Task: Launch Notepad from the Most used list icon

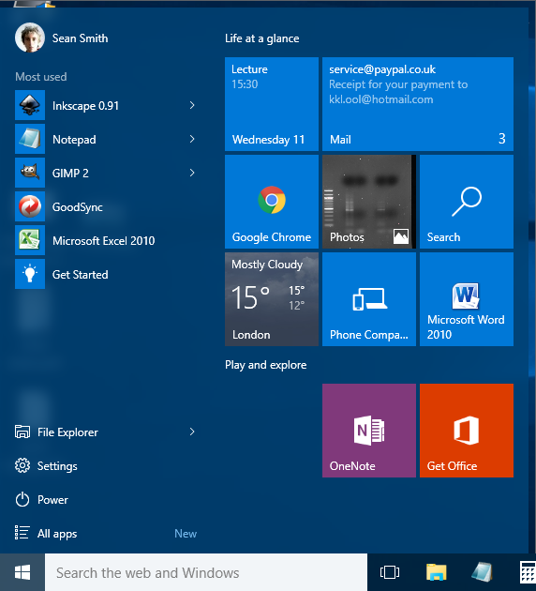Action: click(30, 139)
